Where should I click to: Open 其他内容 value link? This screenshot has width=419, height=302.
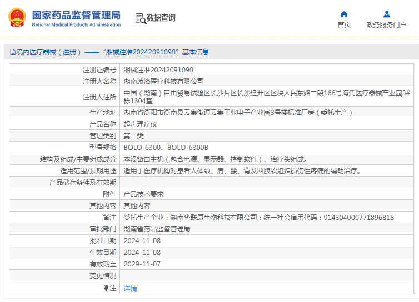point(137,206)
